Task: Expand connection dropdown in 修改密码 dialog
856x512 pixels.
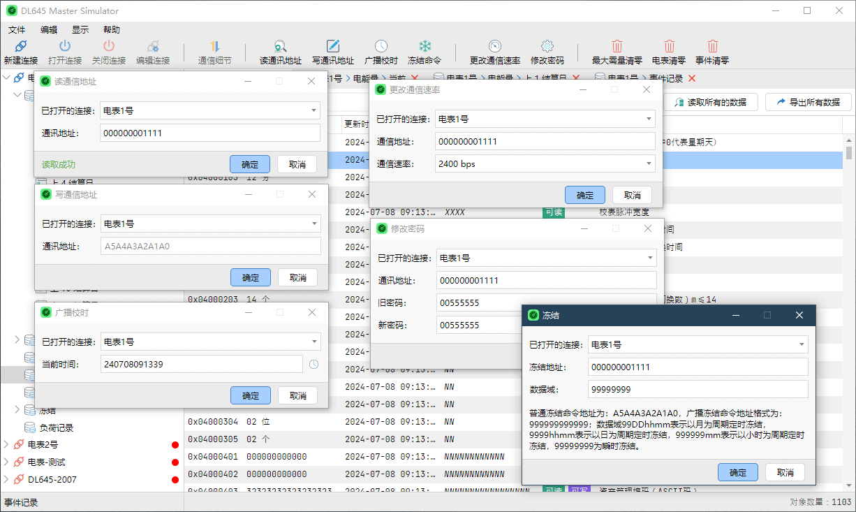Action: click(649, 258)
